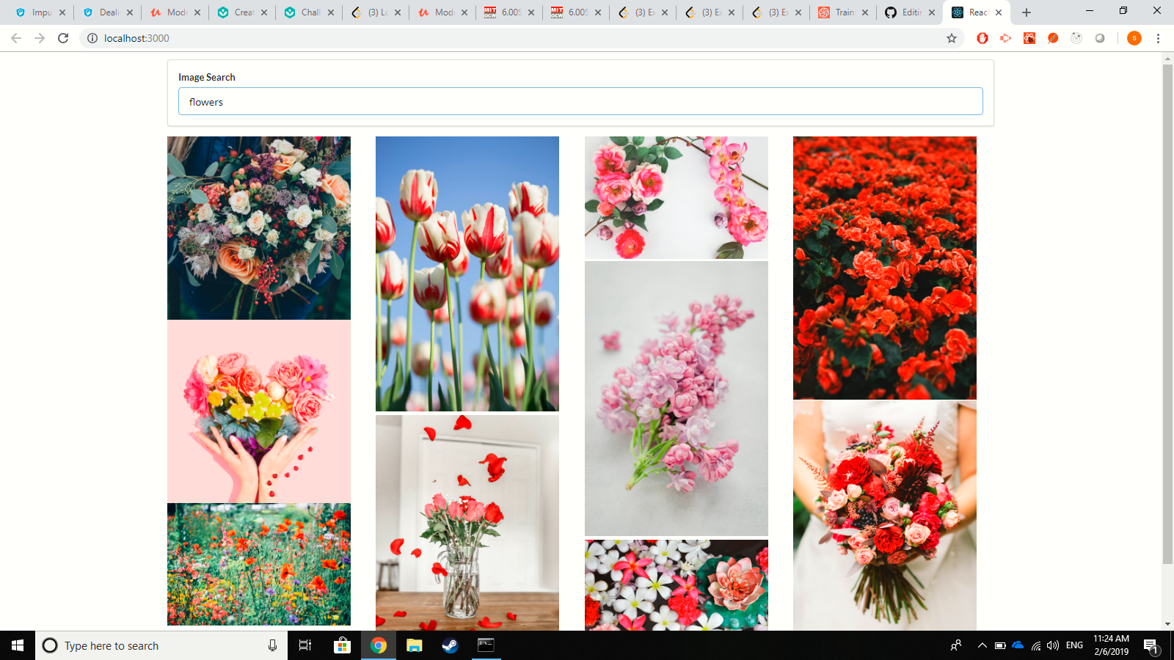Viewport: 1174px width, 660px height.
Task: Select the heart-shaped flowers on pink background
Action: coord(259,411)
